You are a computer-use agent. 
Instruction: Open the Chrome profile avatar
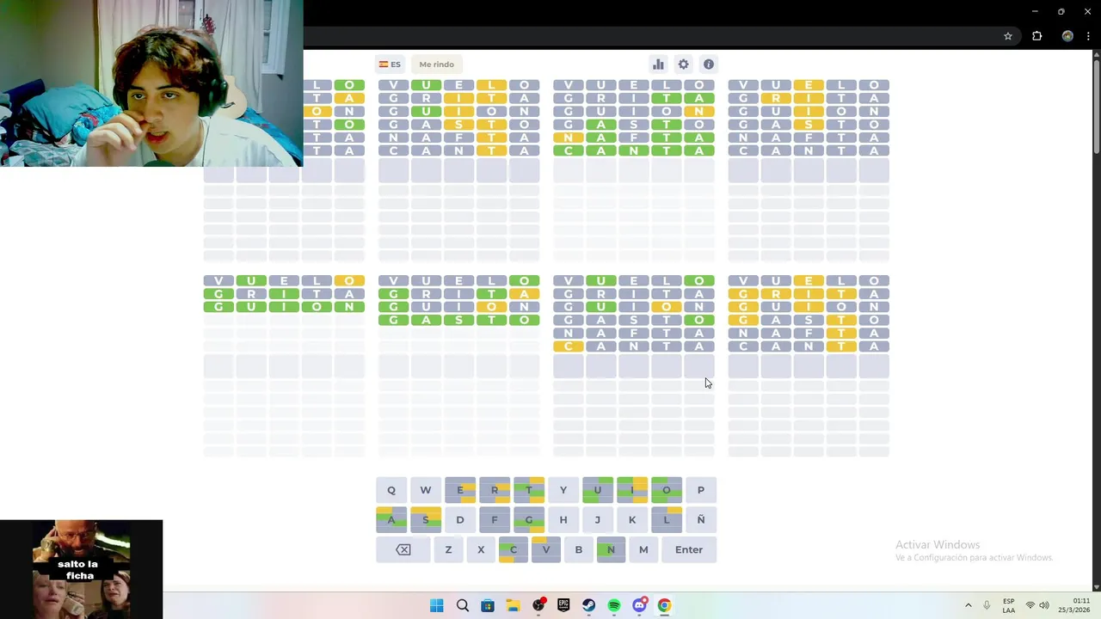(1067, 36)
